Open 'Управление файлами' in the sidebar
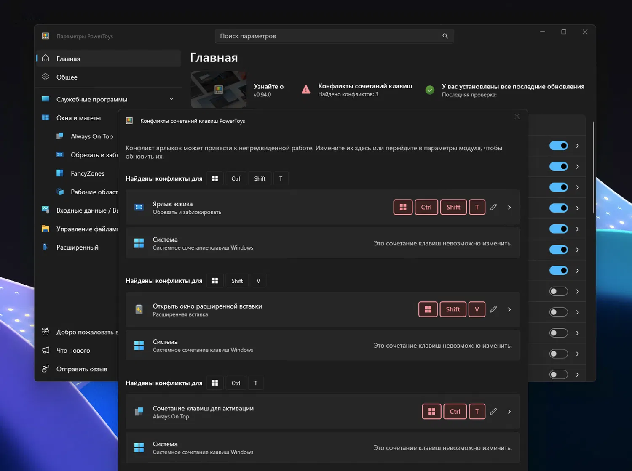The image size is (632, 471). click(78, 229)
